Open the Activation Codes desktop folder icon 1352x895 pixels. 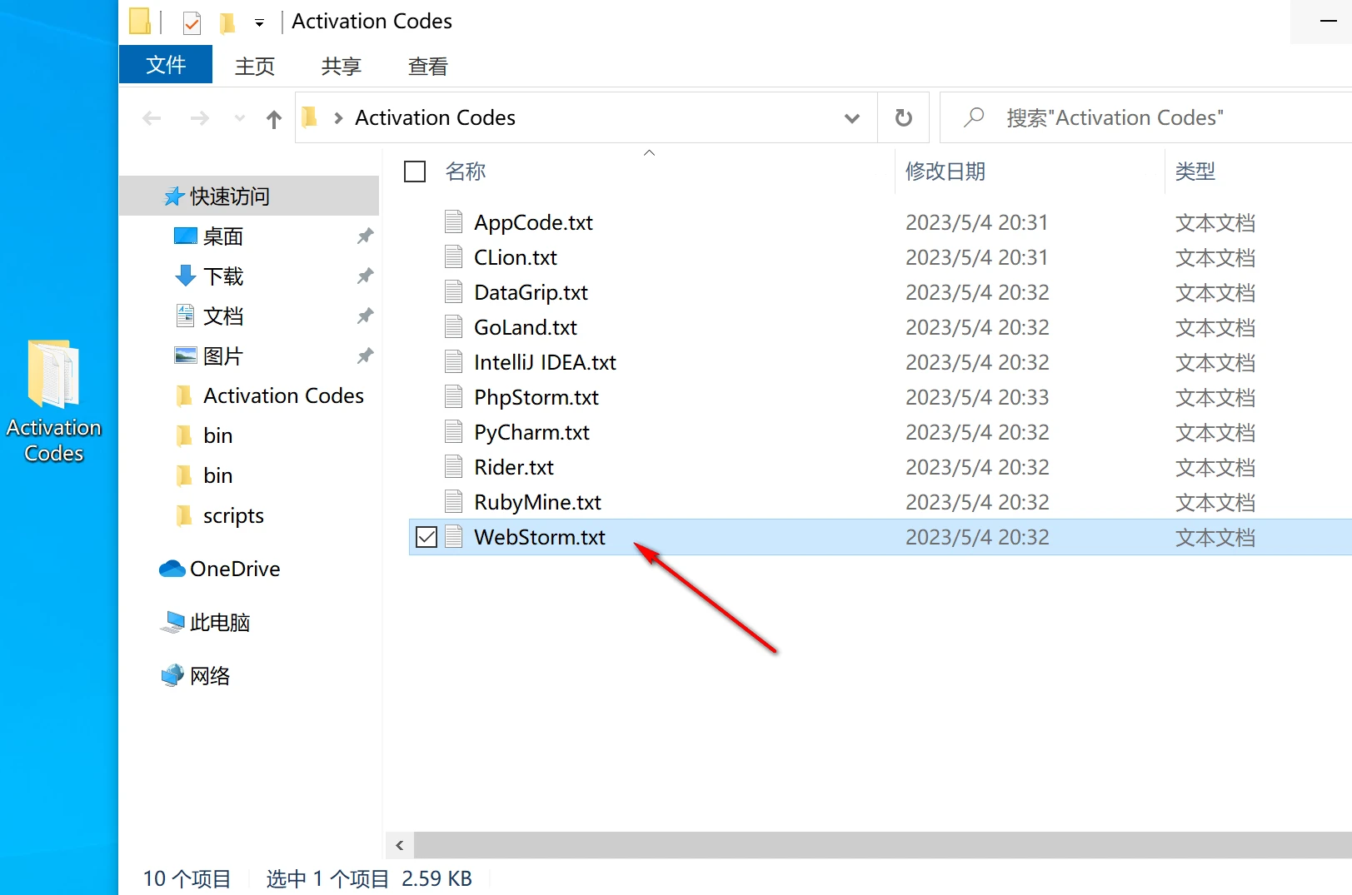(x=54, y=401)
